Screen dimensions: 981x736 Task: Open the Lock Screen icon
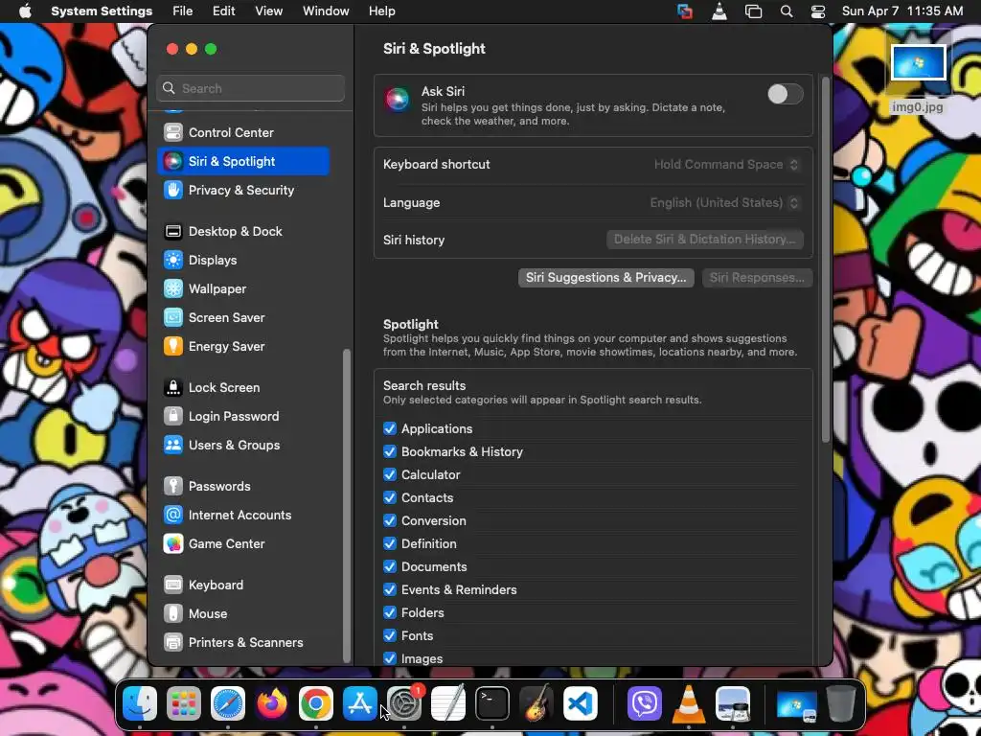(x=173, y=387)
